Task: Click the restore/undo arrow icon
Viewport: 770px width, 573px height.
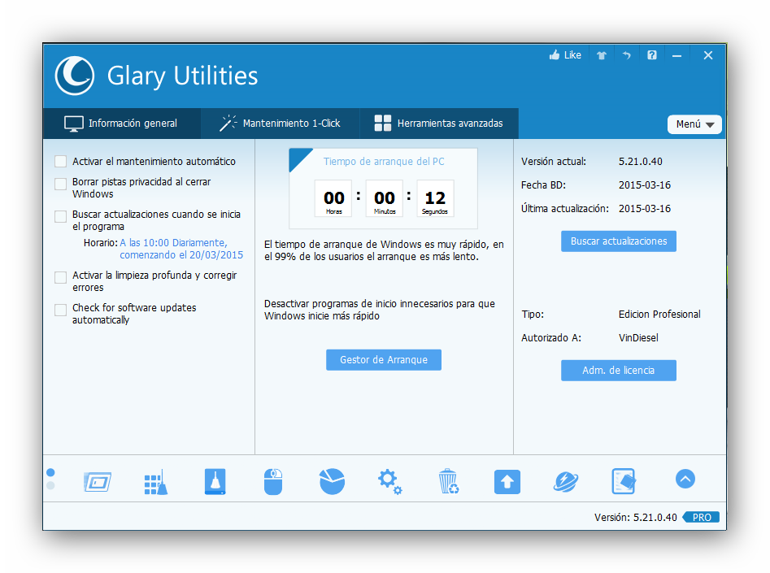Action: (627, 55)
